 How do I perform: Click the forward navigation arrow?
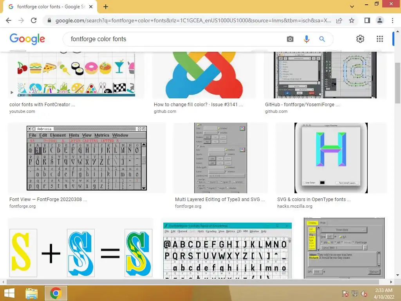tap(21, 20)
